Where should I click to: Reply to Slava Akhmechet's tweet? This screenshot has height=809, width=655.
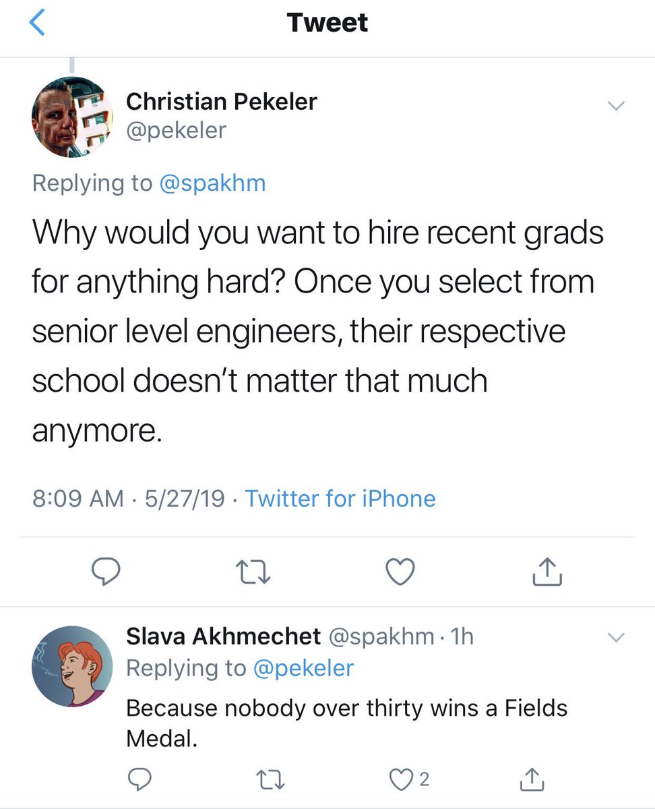coord(139,779)
